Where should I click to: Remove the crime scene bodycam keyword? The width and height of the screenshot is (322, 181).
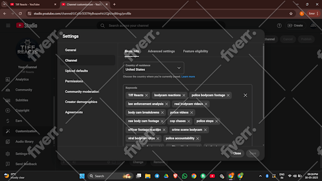tap(206, 130)
